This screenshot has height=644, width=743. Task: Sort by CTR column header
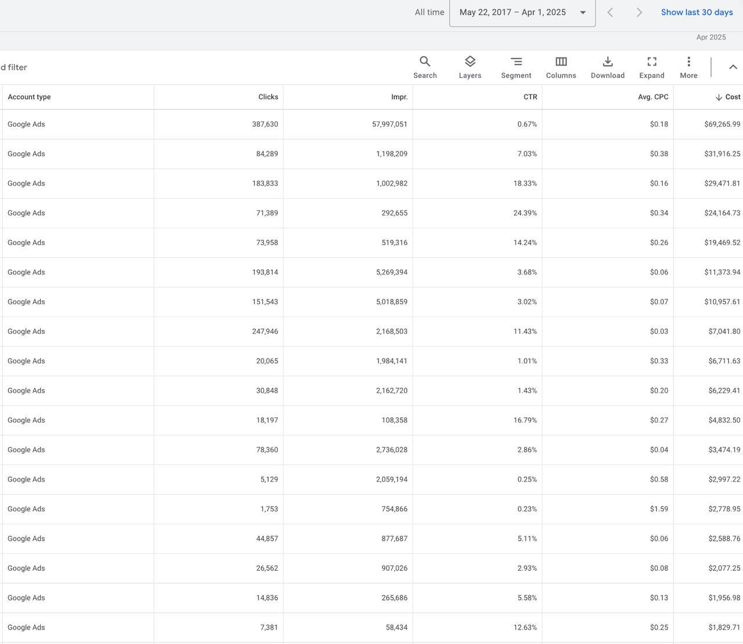pos(530,97)
